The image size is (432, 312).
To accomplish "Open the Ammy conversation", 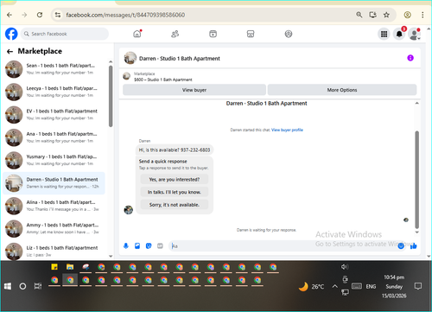I will (x=54, y=228).
